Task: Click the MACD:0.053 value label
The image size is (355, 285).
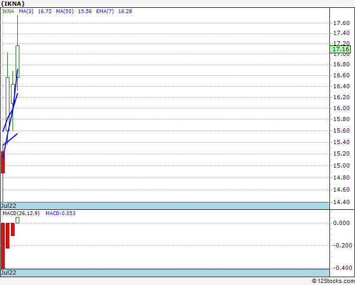Action: click(x=61, y=213)
